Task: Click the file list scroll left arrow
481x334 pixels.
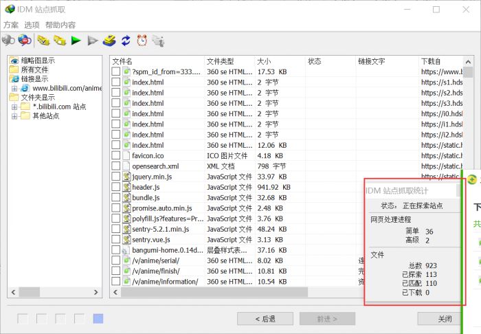Action: [x=115, y=292]
